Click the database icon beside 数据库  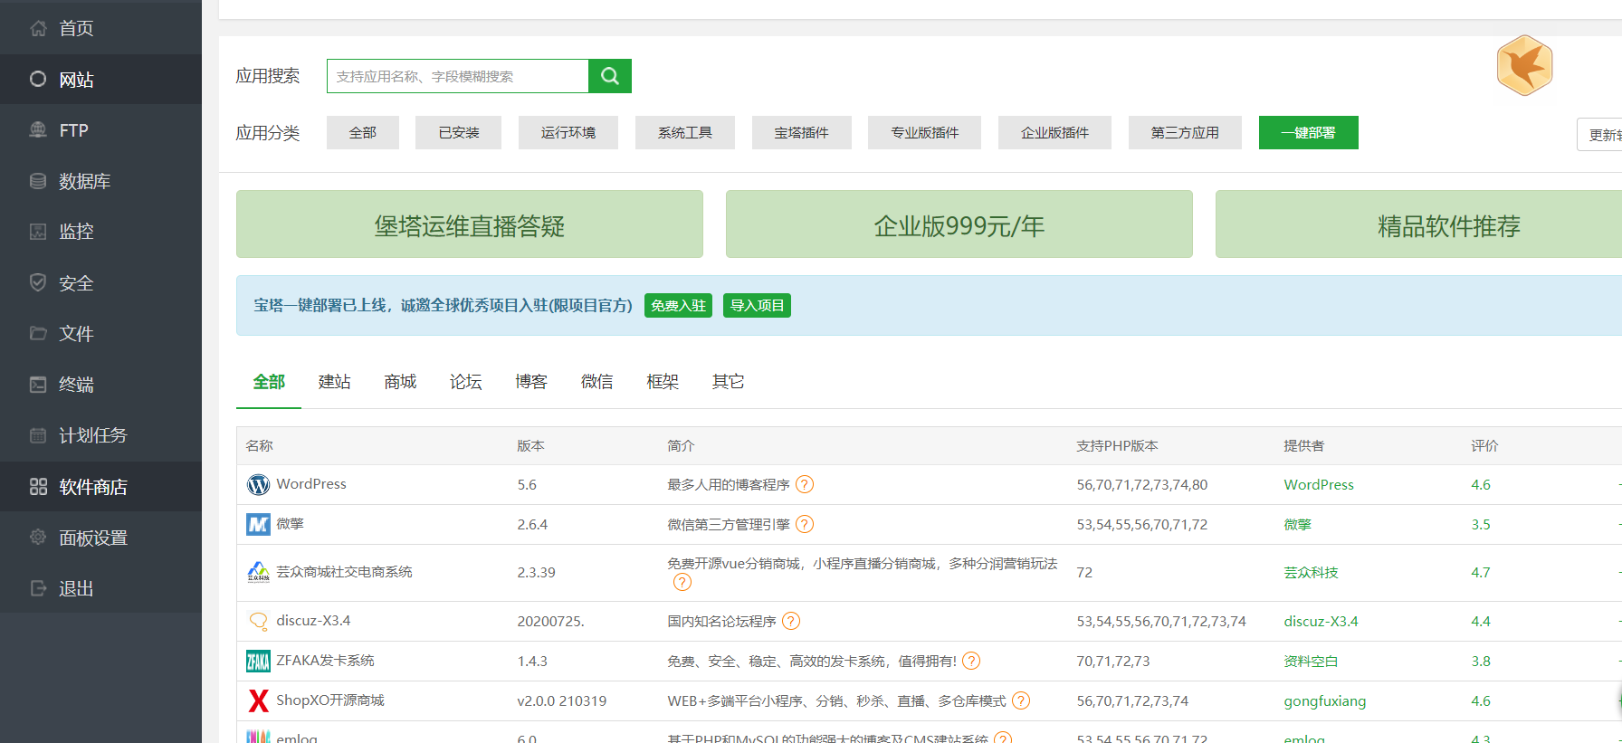click(x=38, y=181)
